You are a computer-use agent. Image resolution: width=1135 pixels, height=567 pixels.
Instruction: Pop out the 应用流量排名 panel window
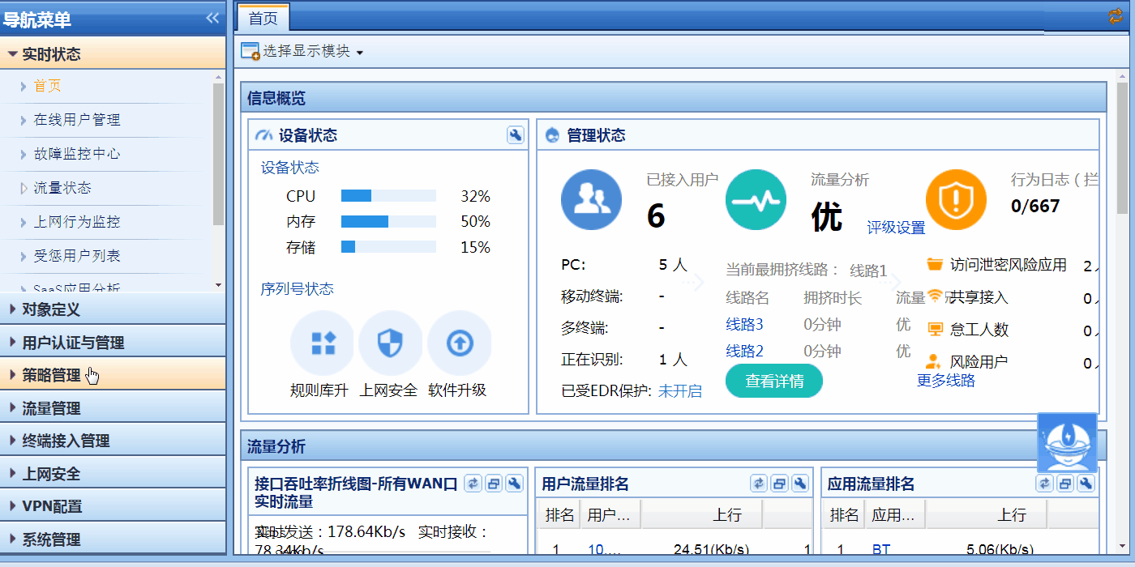(1065, 484)
